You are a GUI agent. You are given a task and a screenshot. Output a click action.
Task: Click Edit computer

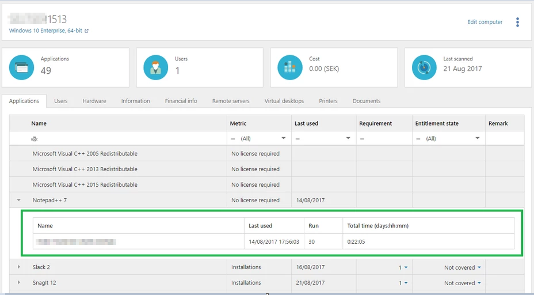click(485, 22)
